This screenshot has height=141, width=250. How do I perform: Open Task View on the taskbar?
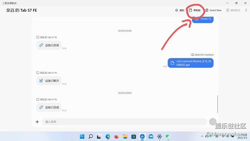pyautogui.click(x=99, y=136)
